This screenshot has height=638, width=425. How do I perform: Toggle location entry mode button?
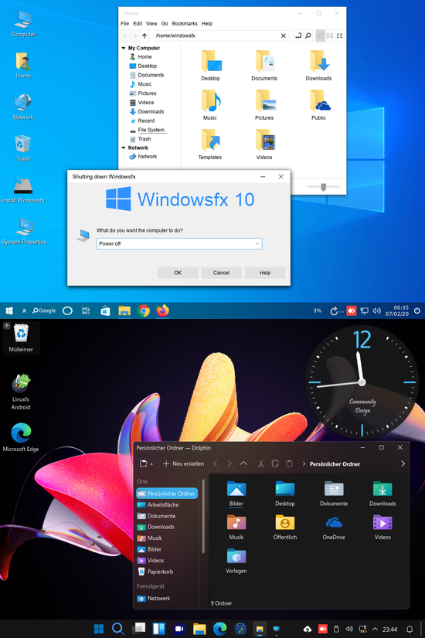(298, 36)
